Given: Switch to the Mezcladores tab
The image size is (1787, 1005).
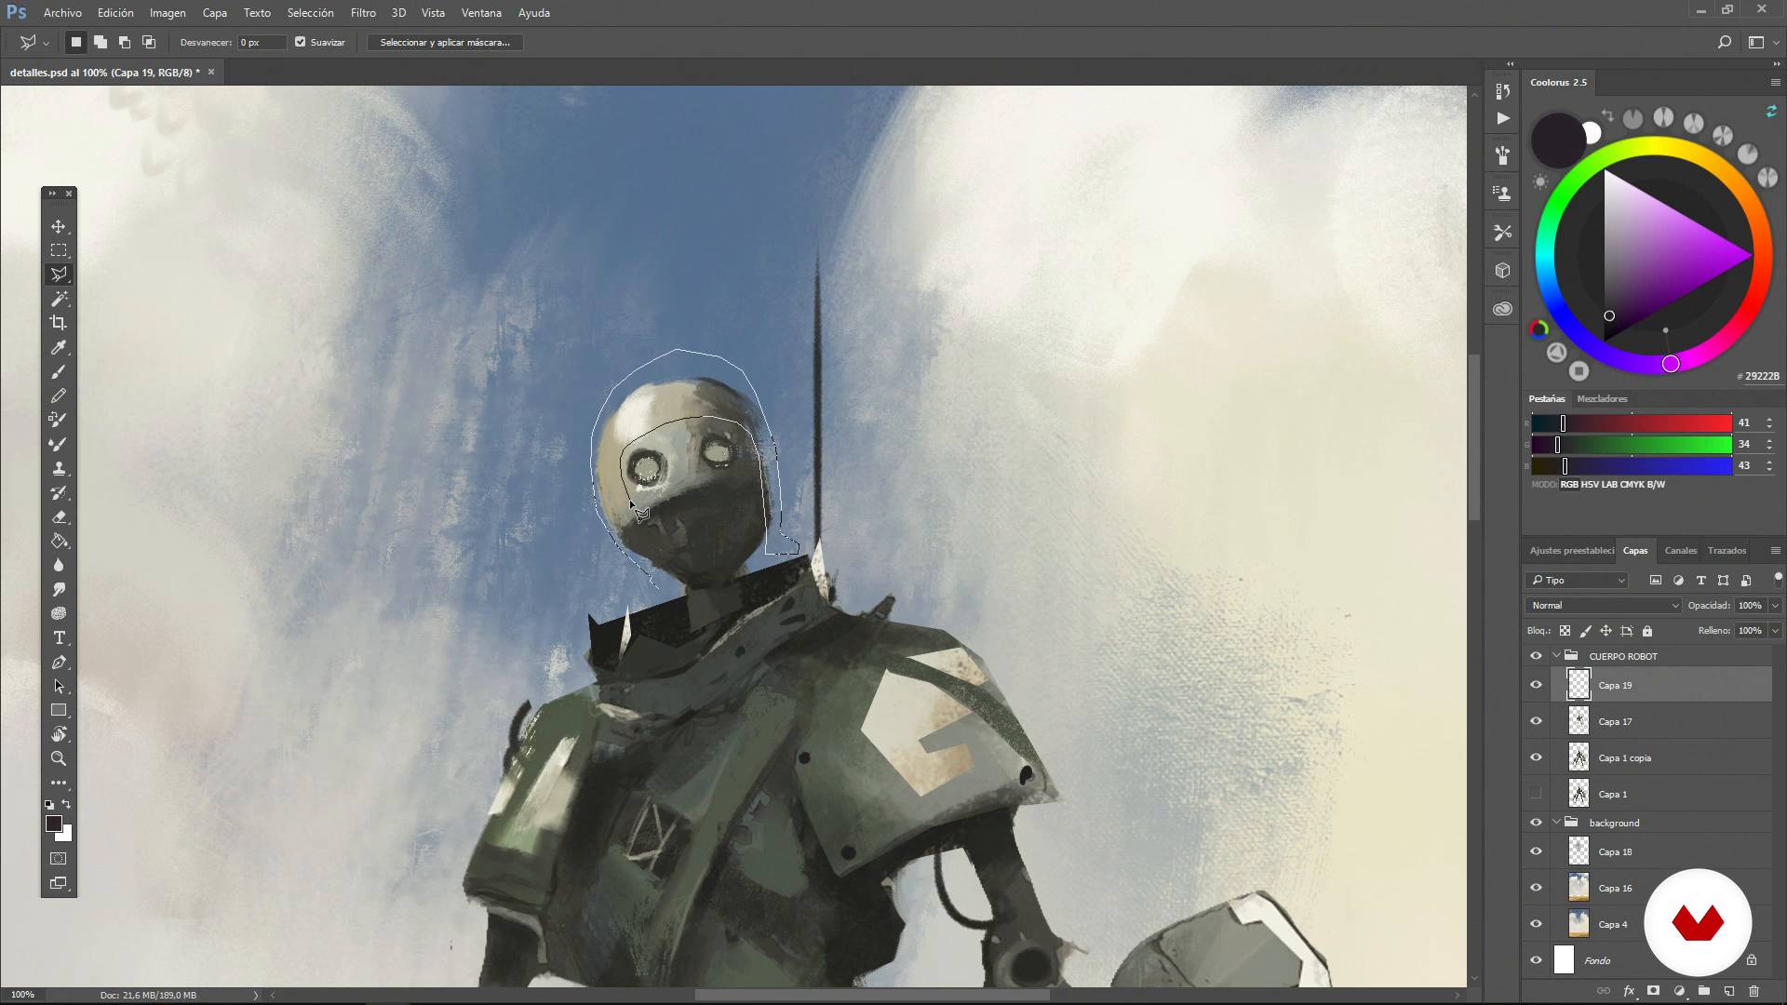Looking at the screenshot, I should click(x=1602, y=398).
